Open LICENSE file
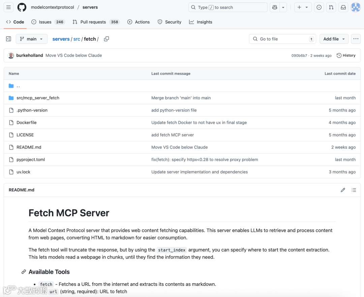This screenshot has width=364, height=297. 25,135
